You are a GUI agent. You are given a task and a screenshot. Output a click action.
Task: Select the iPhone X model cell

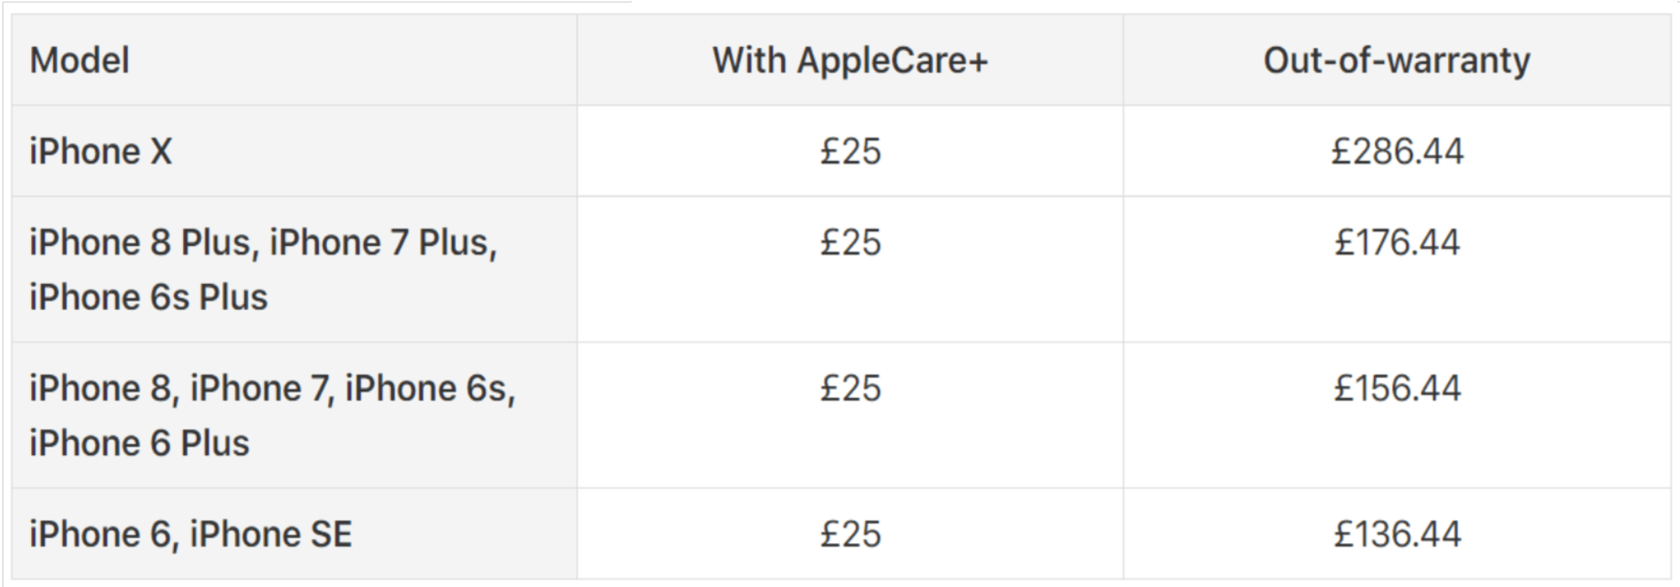101,152
